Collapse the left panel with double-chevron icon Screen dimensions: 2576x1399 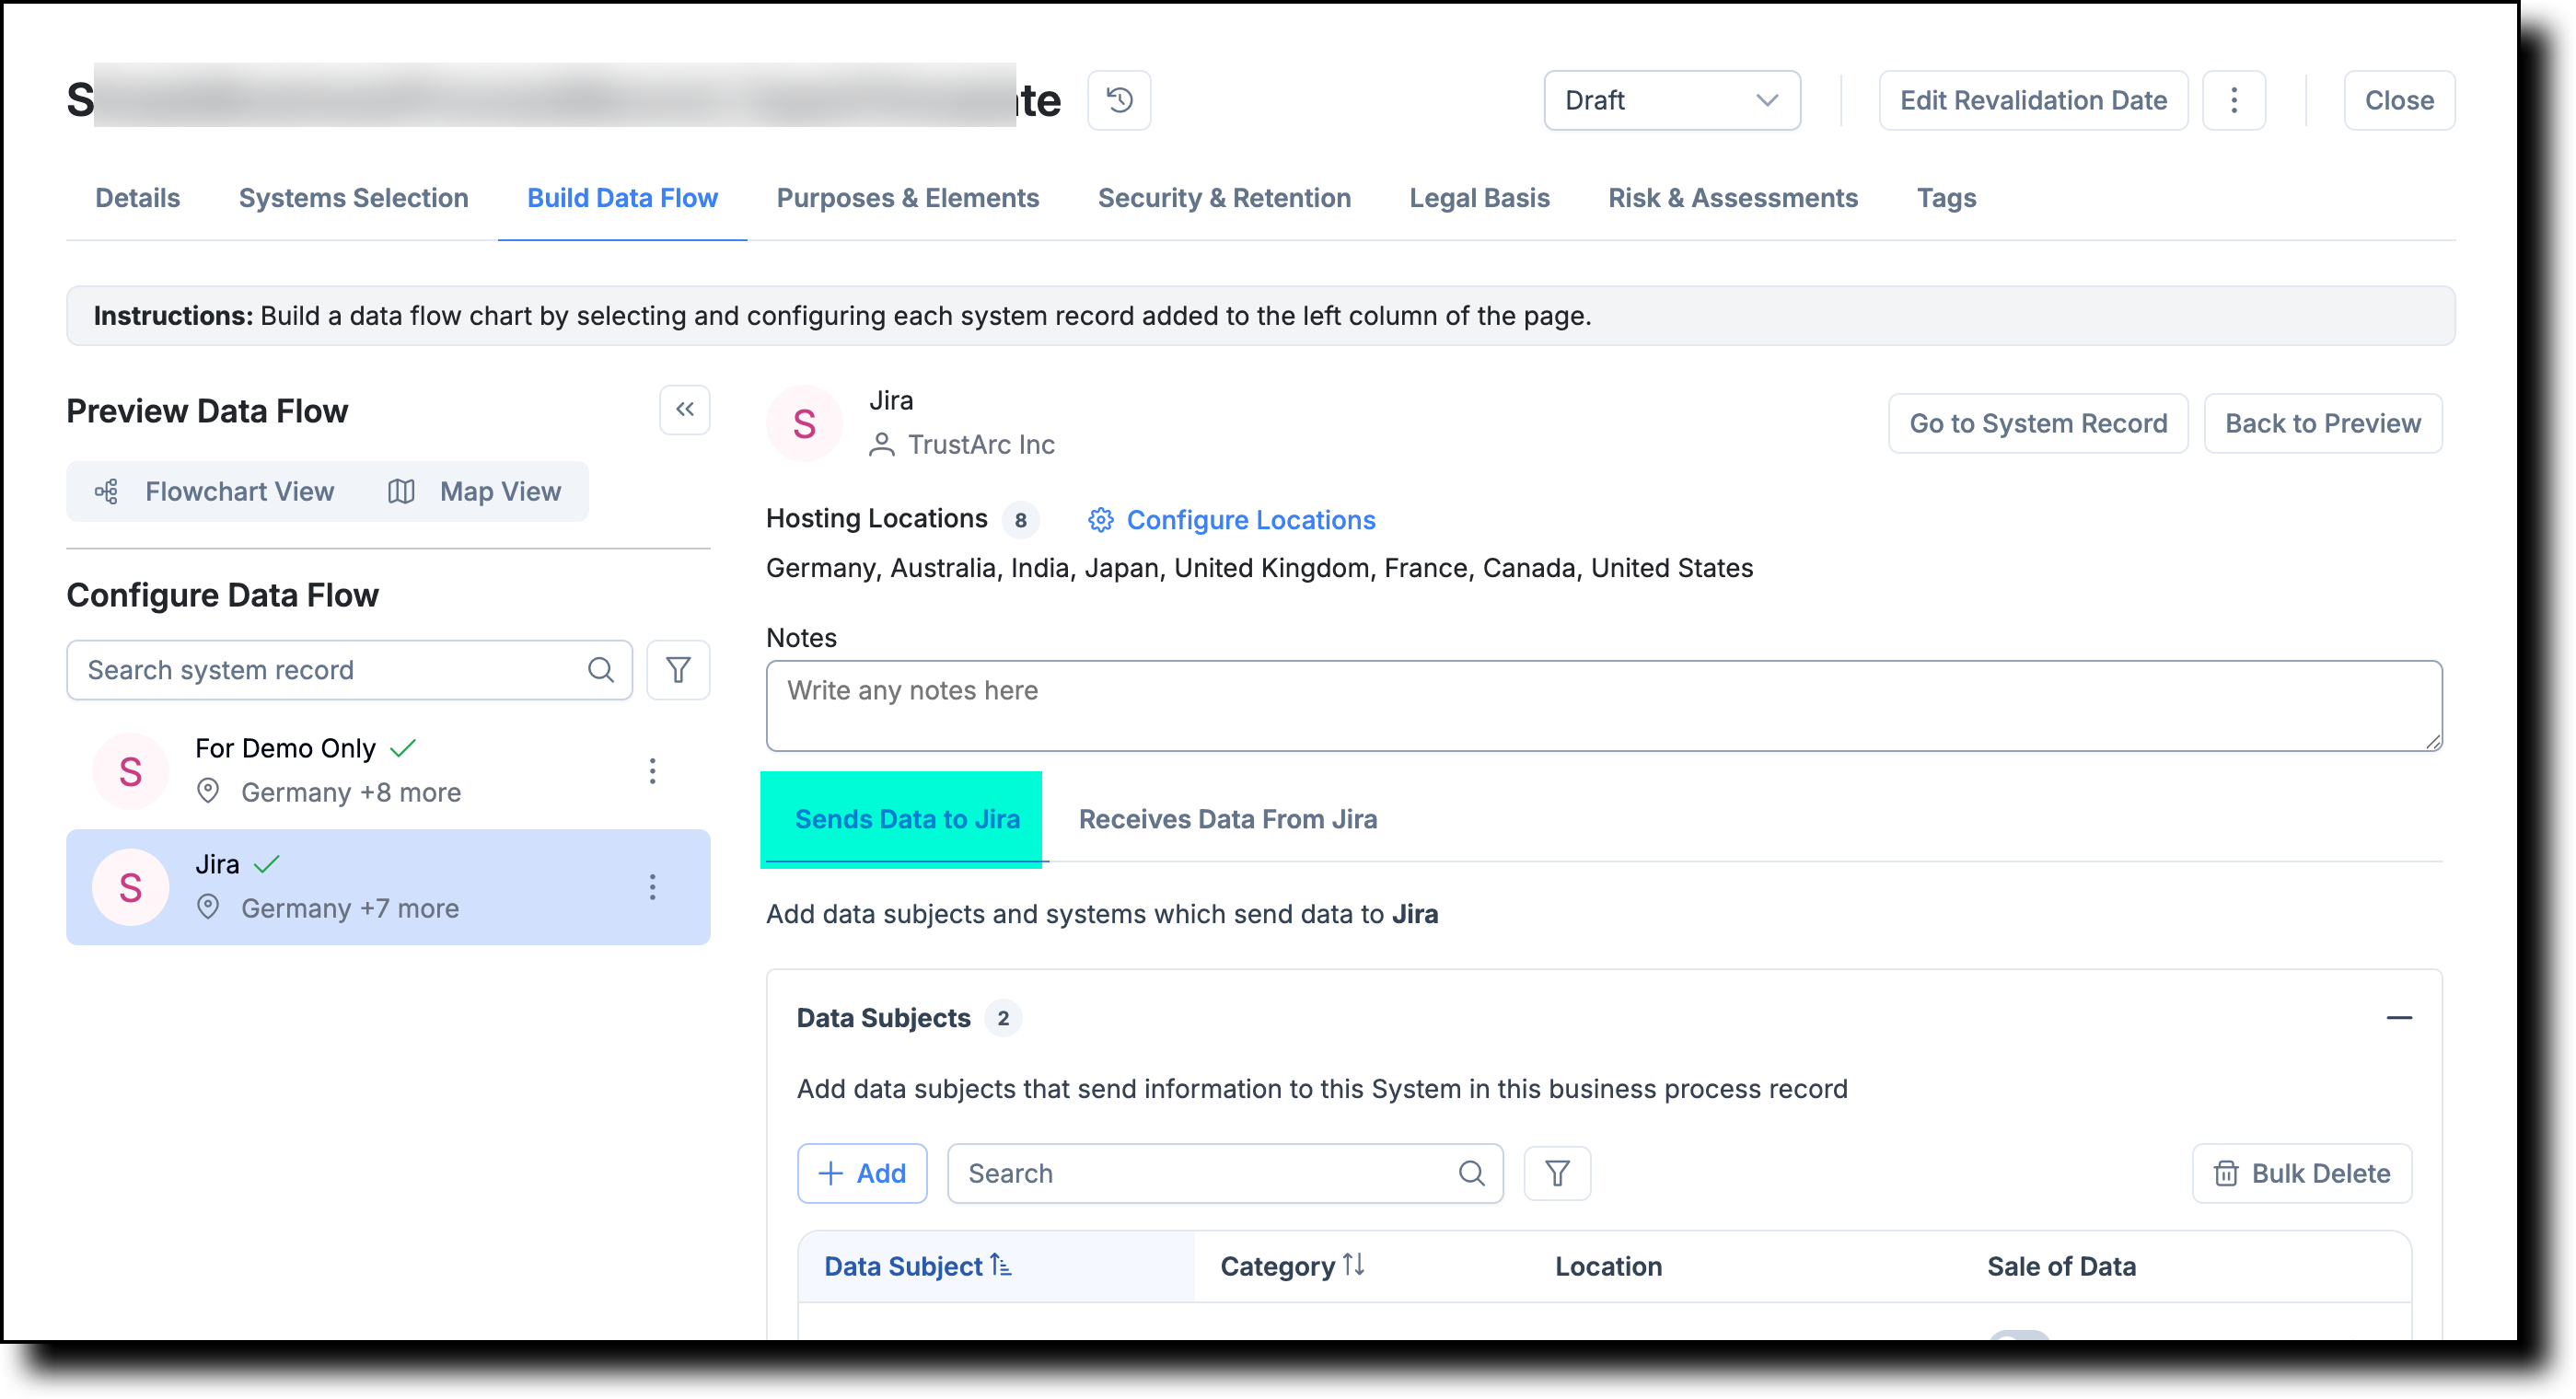(685, 409)
